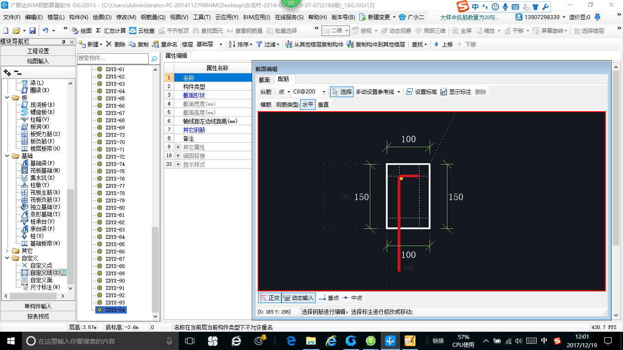Image resolution: width=623 pixels, height=350 pixels.
Task: Click 上移 move up button
Action: pyautogui.click(x=443, y=44)
